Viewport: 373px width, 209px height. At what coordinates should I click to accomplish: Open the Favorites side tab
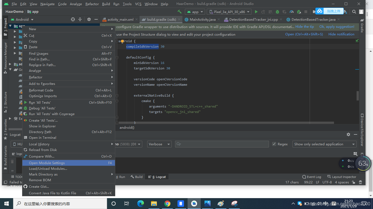coord(5,129)
